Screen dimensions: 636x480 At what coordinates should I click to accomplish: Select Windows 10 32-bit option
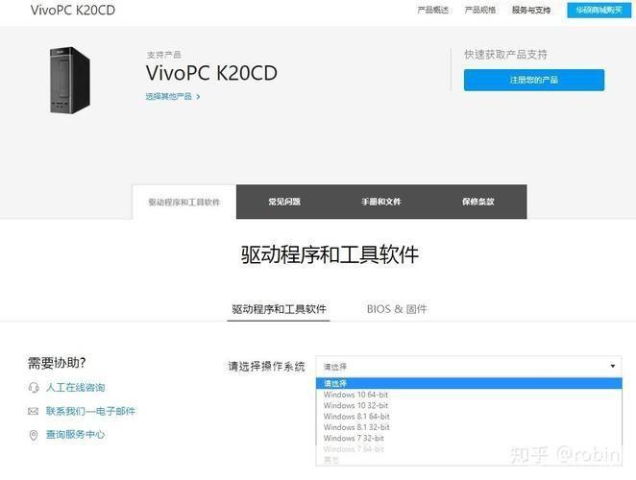469,405
